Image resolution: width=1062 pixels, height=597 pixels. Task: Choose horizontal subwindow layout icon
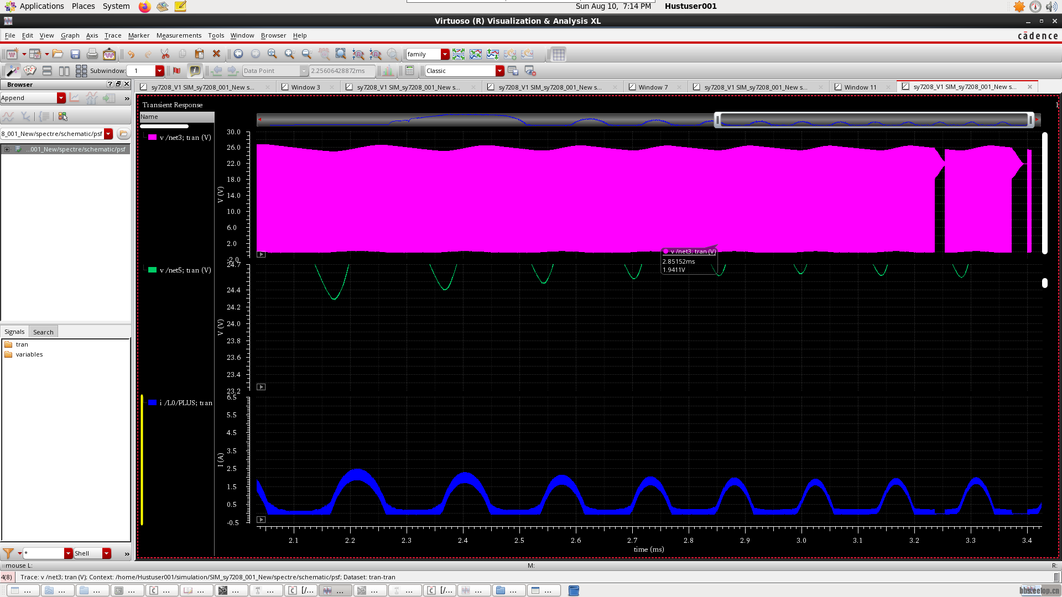47,71
